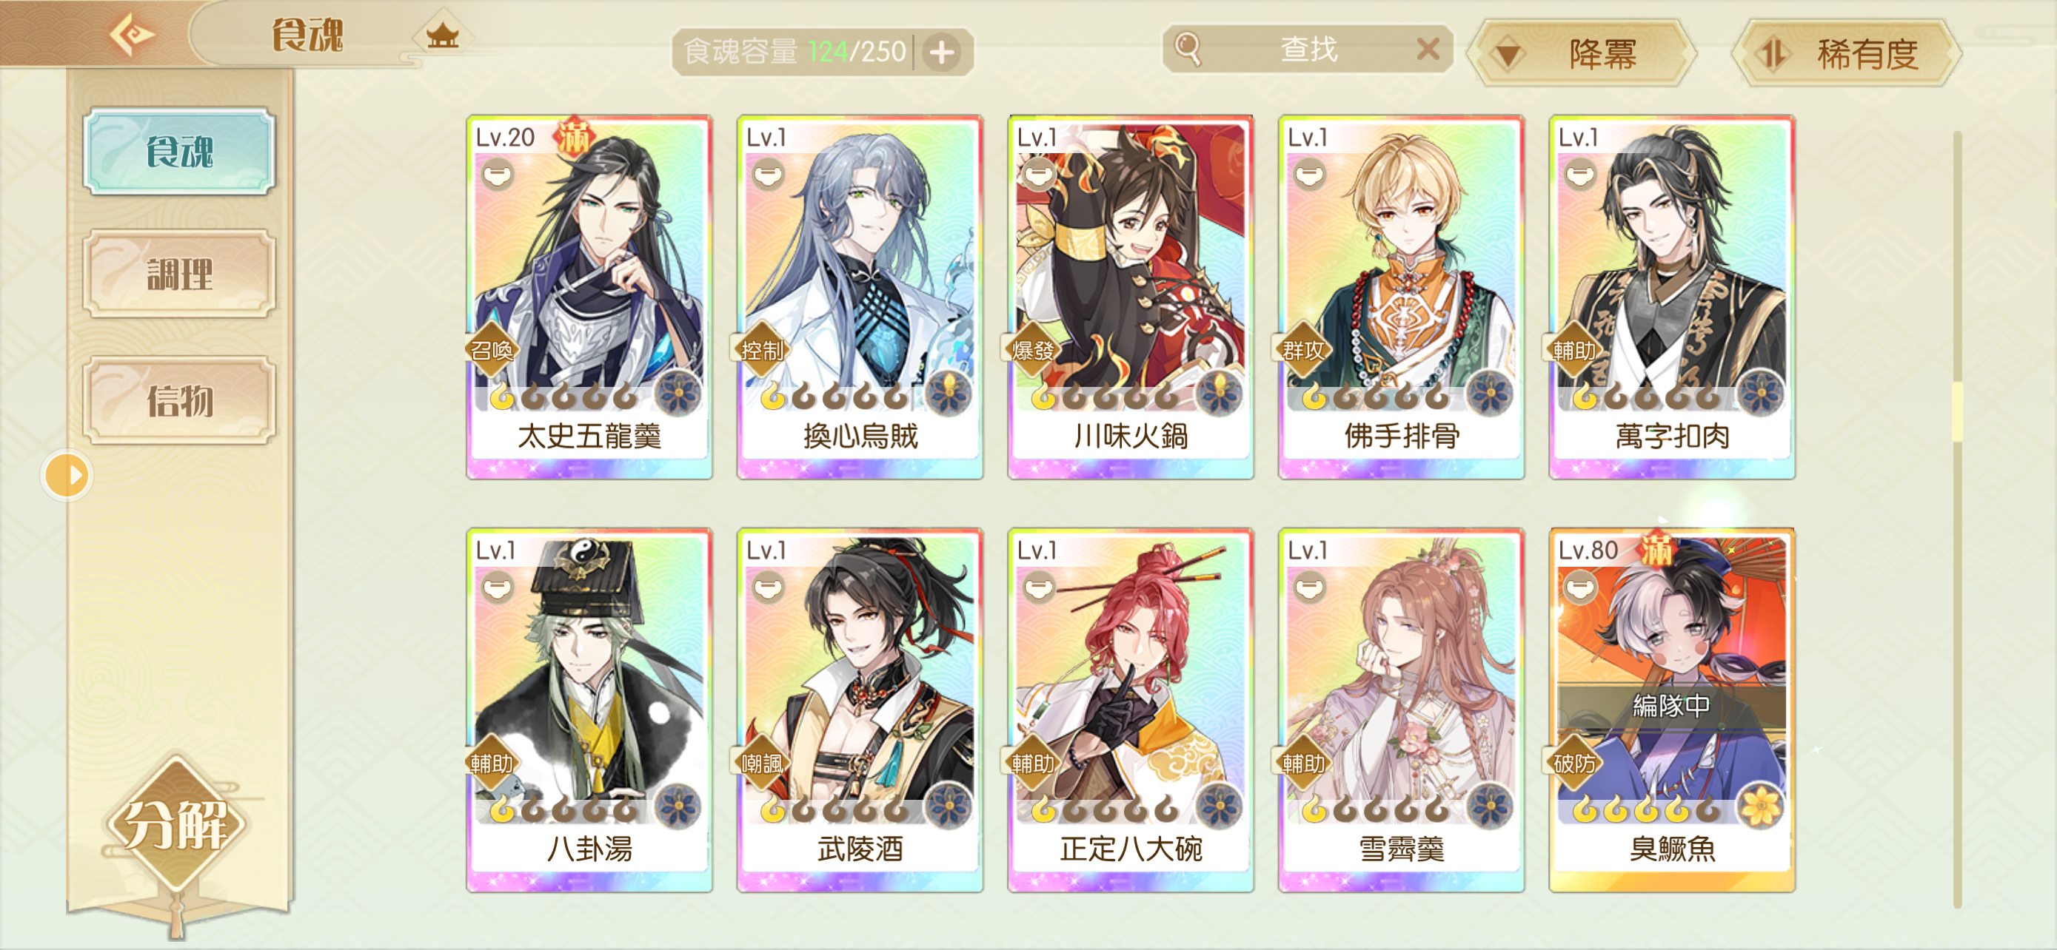The height and width of the screenshot is (950, 2057).
Task: Select the 佛手排骨 character card
Action: coord(1401,296)
